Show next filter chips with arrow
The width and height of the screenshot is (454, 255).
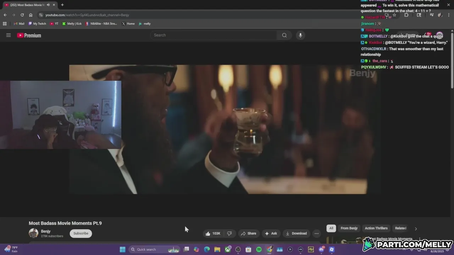[x=416, y=228]
